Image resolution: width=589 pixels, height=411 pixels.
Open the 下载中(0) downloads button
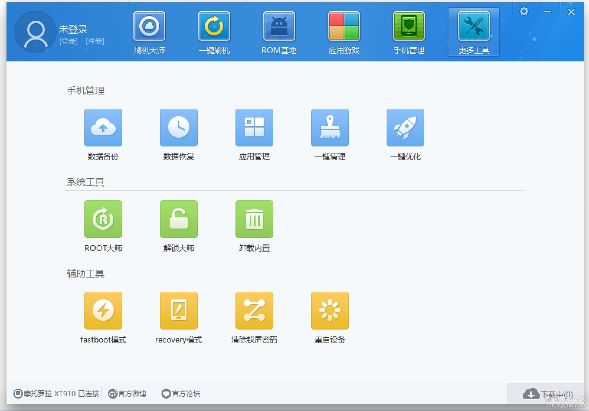pos(548,394)
